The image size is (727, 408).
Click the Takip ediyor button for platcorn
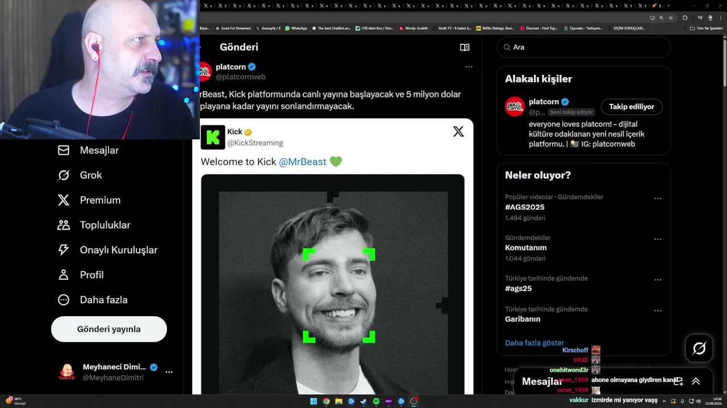[632, 107]
